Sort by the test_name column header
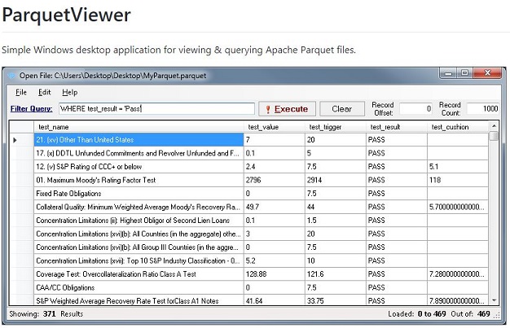The image size is (510, 328). click(138, 127)
